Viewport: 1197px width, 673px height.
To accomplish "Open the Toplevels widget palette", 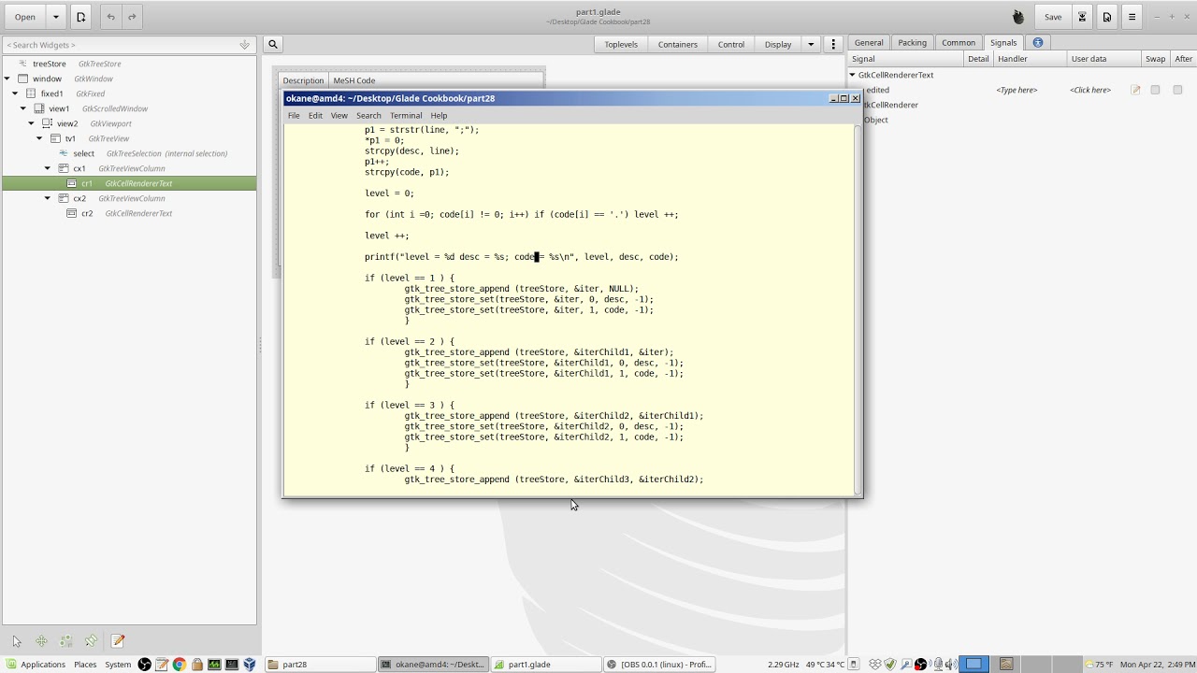I will coord(621,44).
